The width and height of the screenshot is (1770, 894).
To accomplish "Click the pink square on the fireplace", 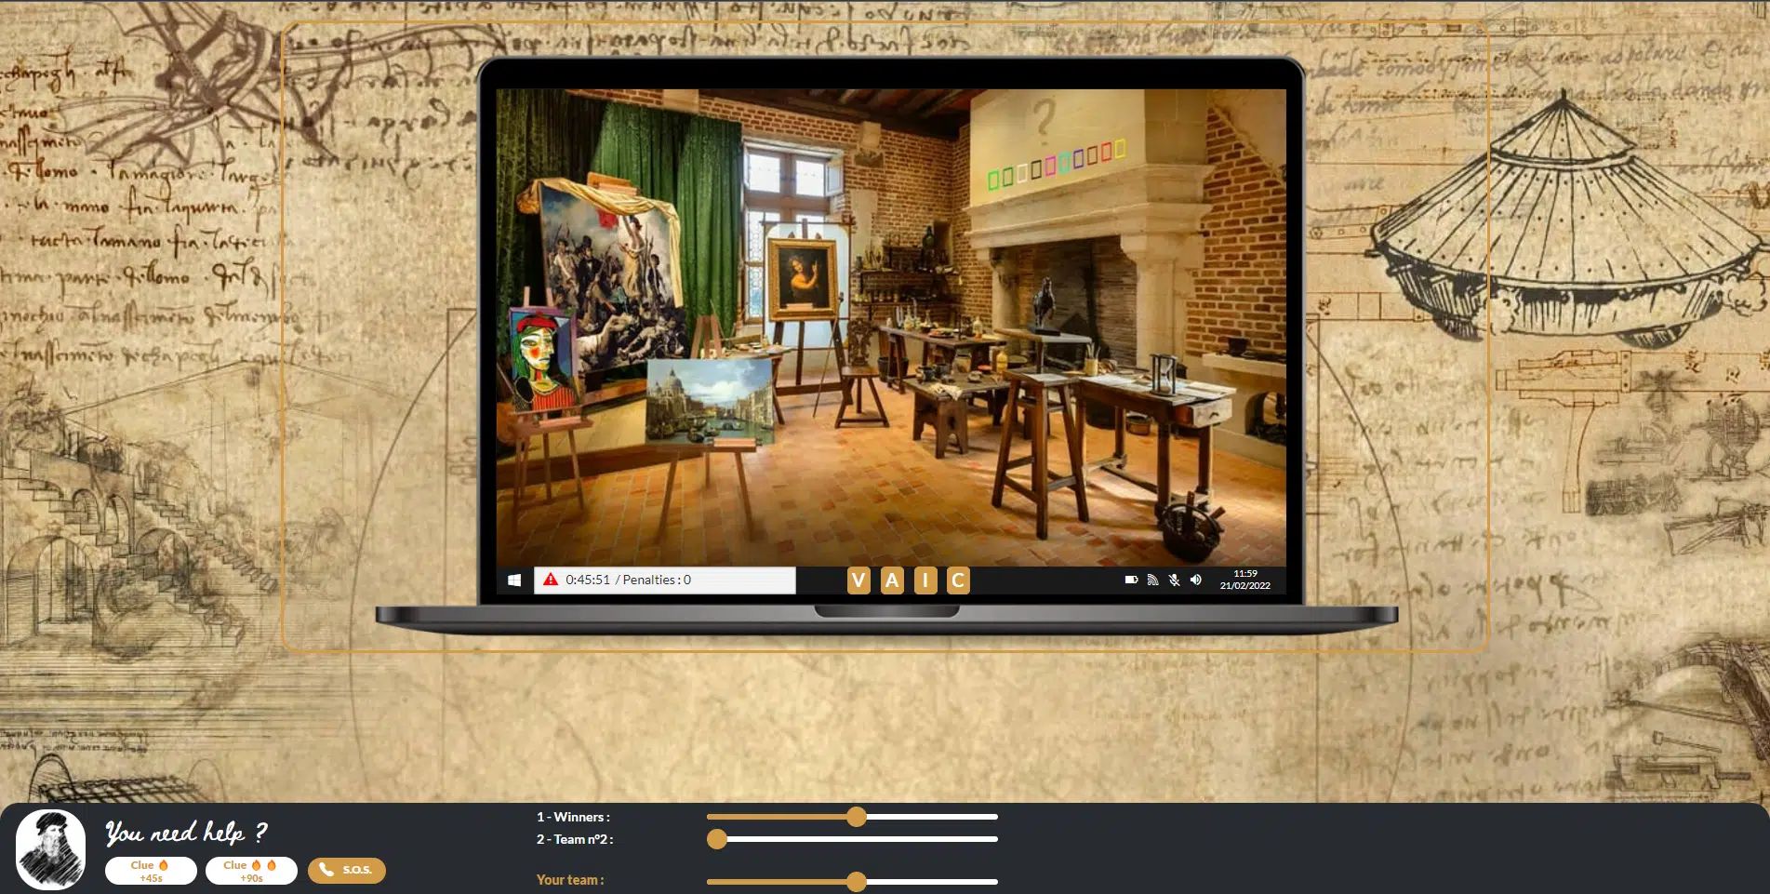I will [x=1050, y=166].
